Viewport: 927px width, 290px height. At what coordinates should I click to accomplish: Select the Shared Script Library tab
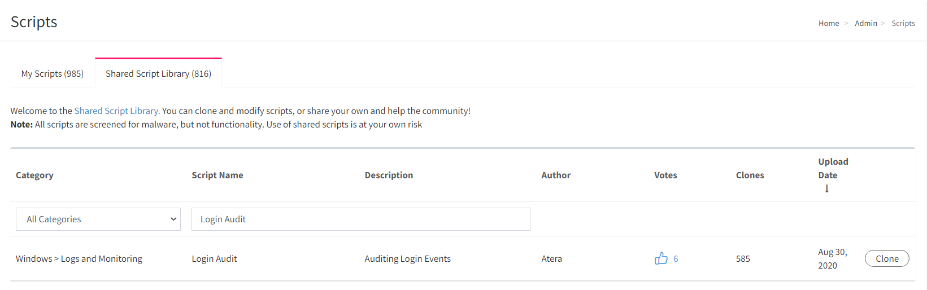(x=158, y=74)
